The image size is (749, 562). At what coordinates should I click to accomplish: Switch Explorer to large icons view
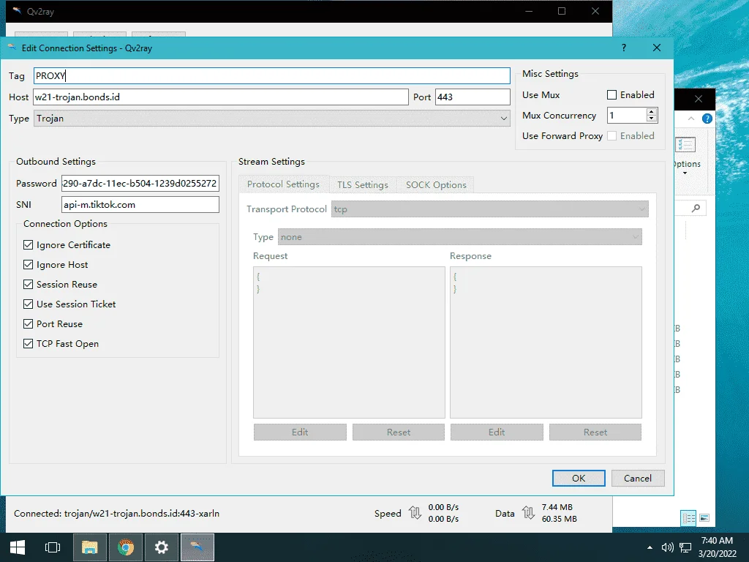[704, 518]
